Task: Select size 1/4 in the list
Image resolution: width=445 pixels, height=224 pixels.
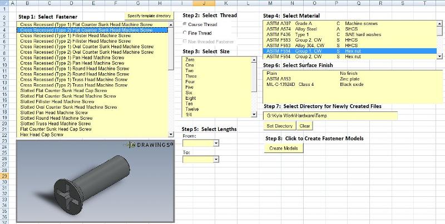Action: coord(217,115)
